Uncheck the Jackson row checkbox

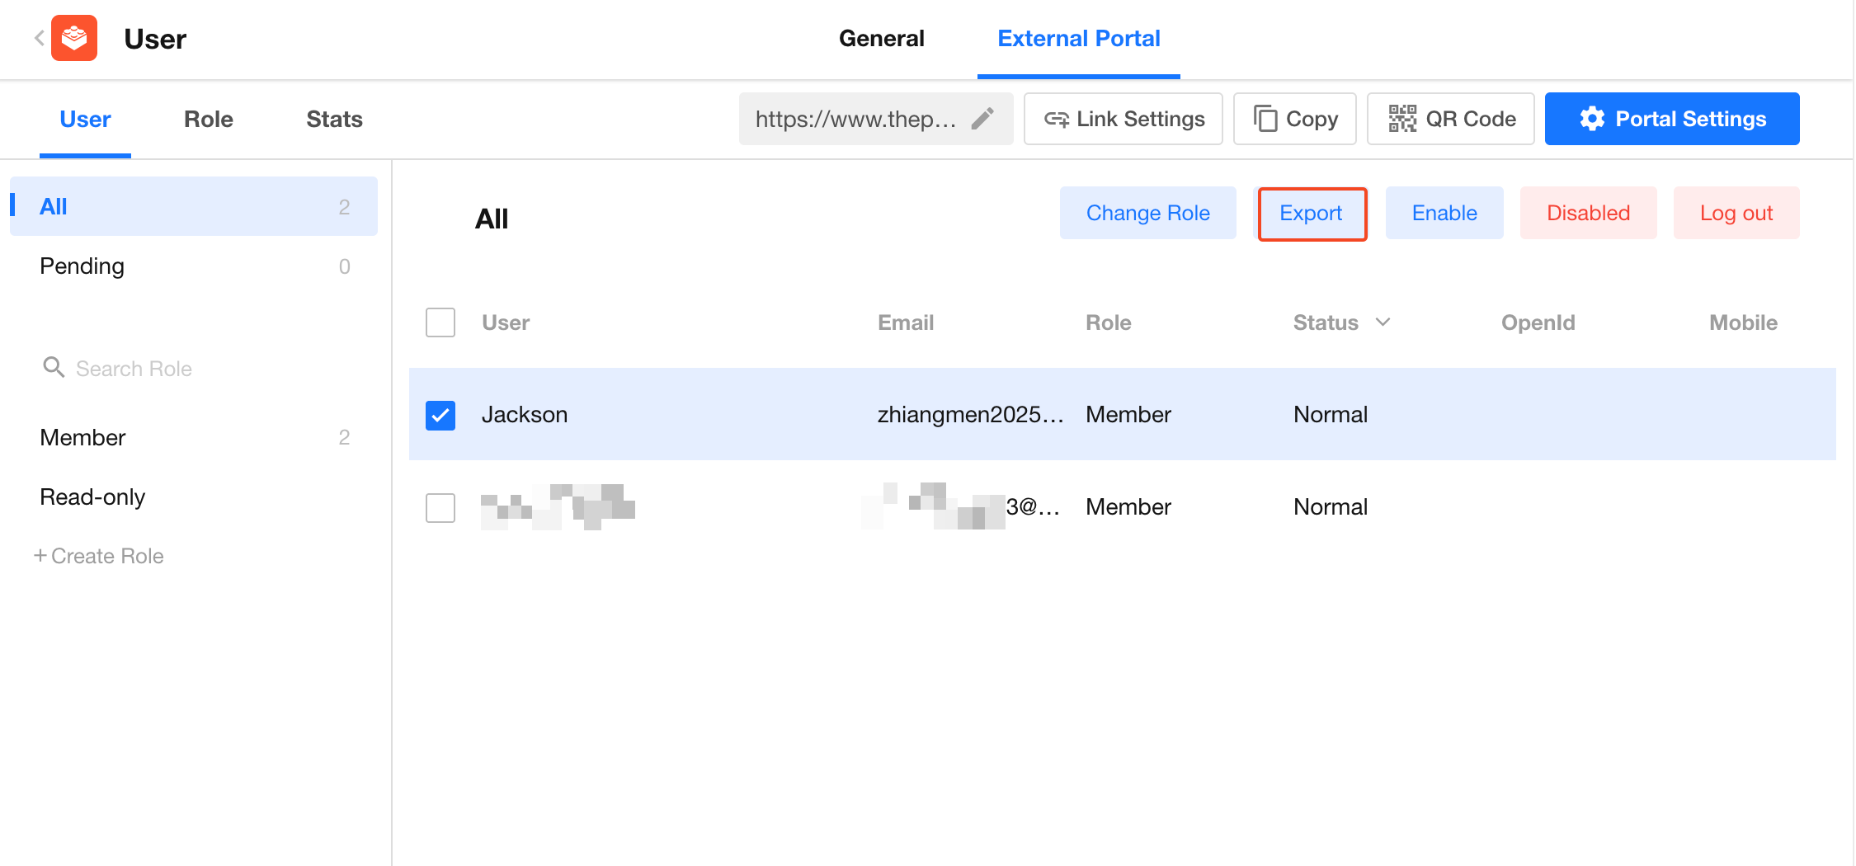(440, 415)
